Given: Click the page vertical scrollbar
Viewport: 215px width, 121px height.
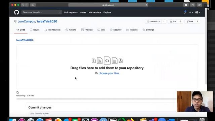Looking at the screenshot, I should pyautogui.click(x=206, y=46).
